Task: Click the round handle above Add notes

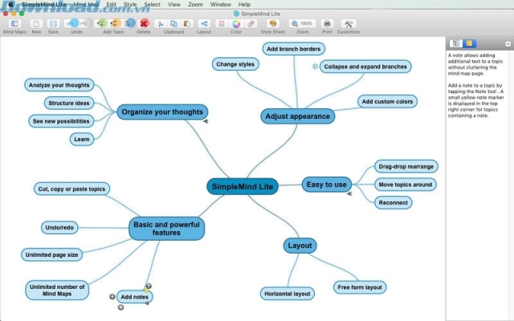Action: [x=149, y=286]
